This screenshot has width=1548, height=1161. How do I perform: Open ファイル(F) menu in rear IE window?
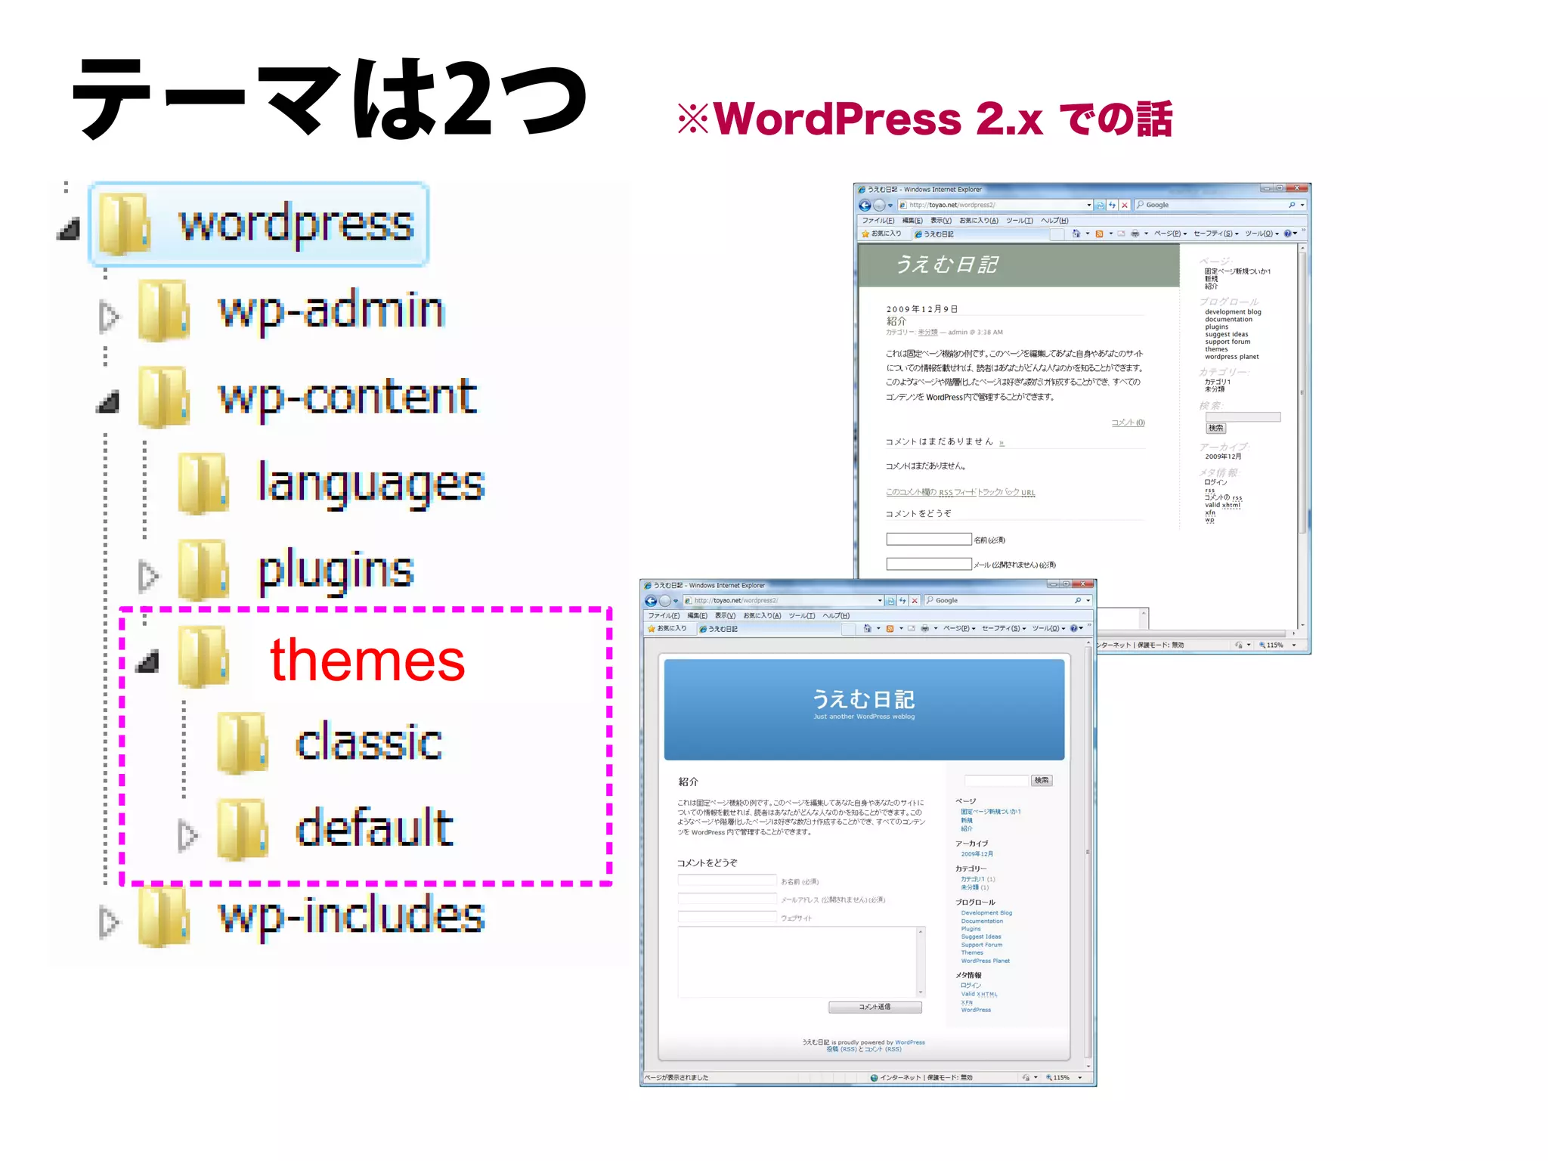[x=878, y=221]
